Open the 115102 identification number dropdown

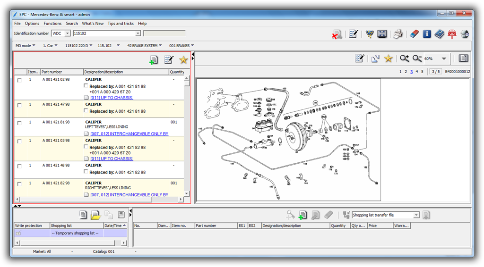[138, 33]
